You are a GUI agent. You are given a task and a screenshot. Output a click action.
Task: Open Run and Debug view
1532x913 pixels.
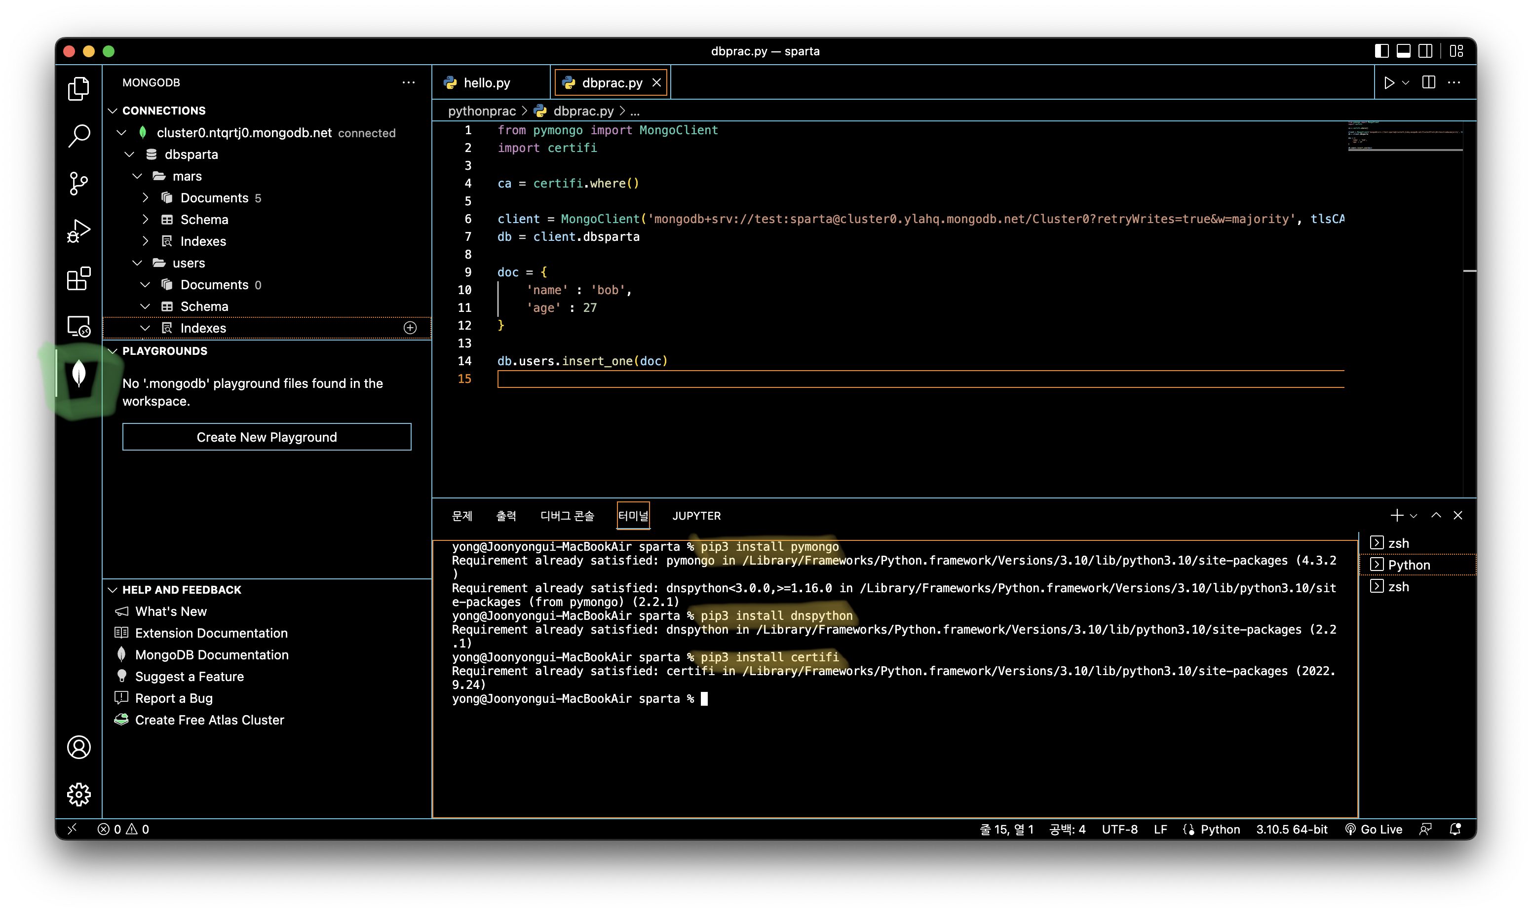coord(79,230)
